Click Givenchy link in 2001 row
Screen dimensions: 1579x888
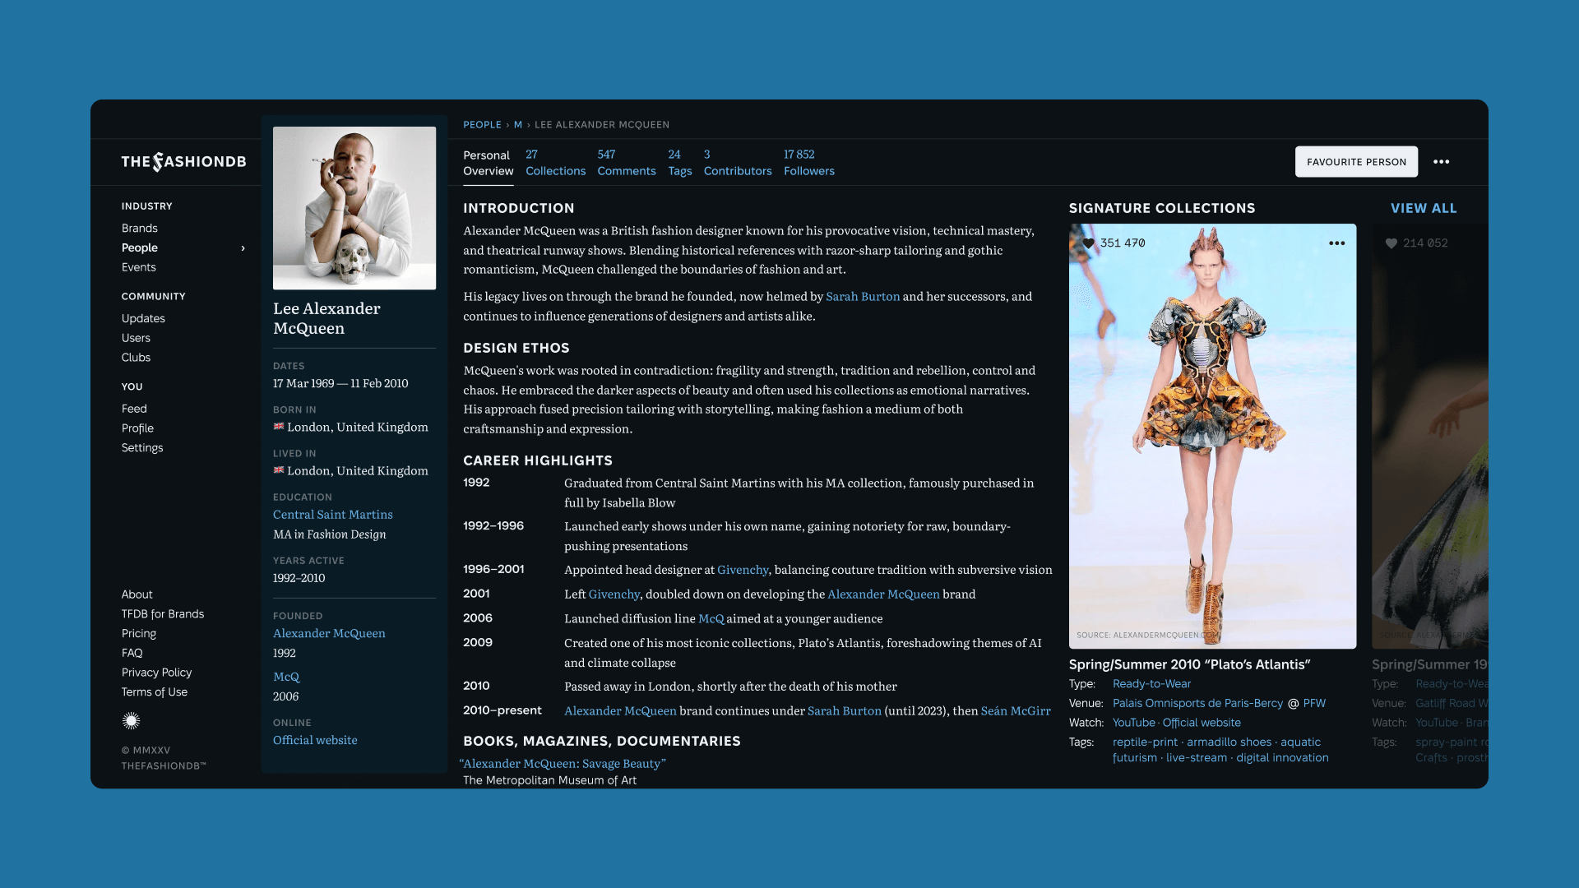point(614,594)
